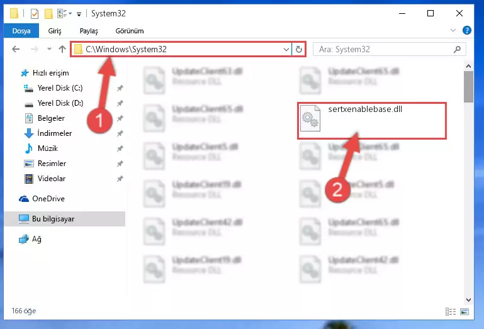
Task: Go back with the left arrow
Action: [x=16, y=49]
